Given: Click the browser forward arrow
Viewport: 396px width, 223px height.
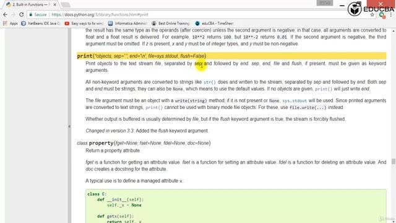Looking at the screenshot, I should tap(14, 15).
